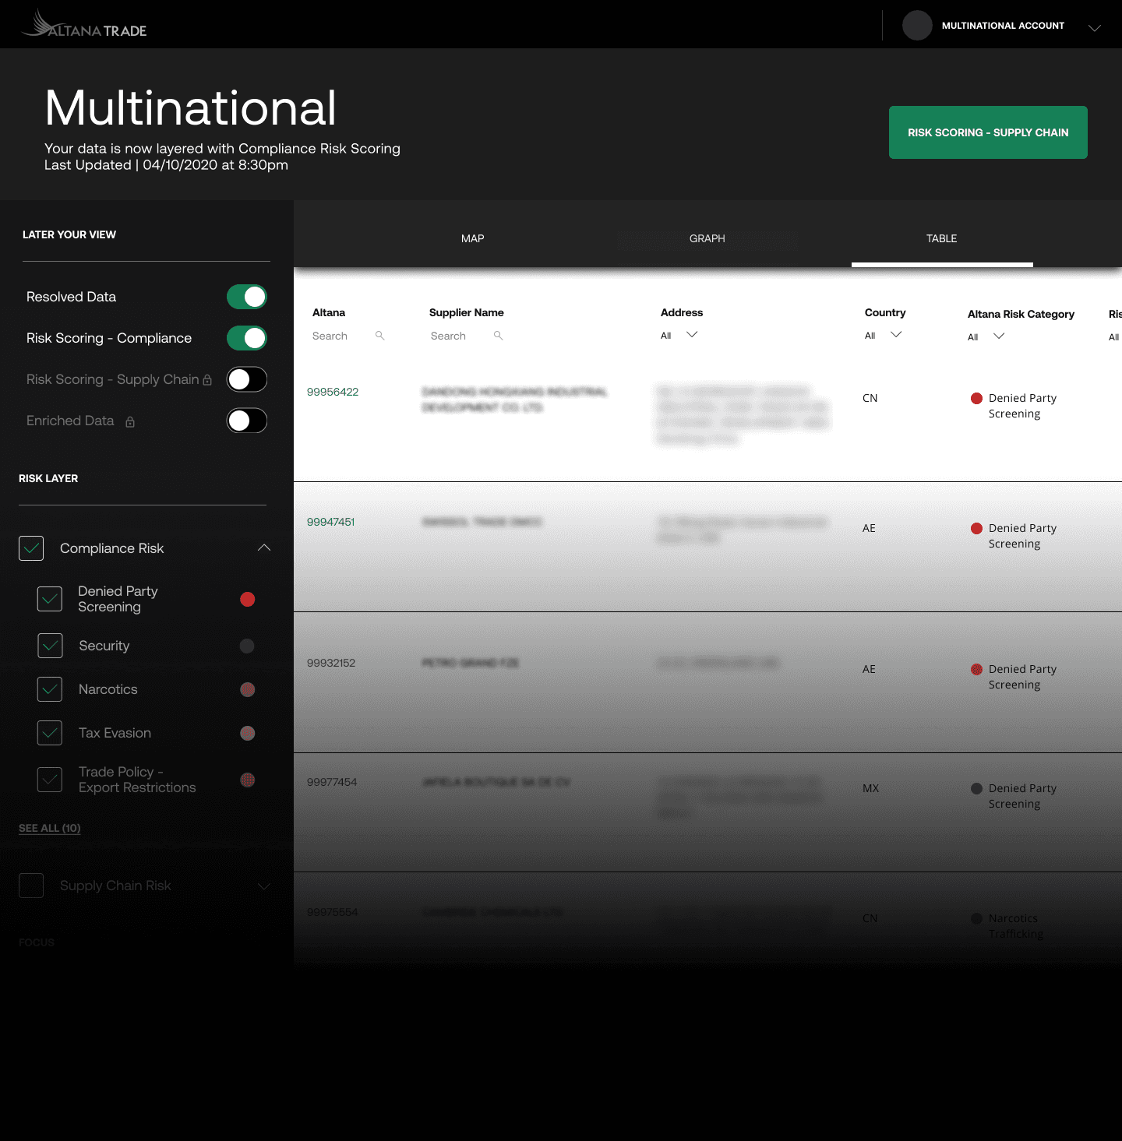The image size is (1122, 1141).
Task: Uncheck the Compliance Risk checkbox
Action: 31,548
